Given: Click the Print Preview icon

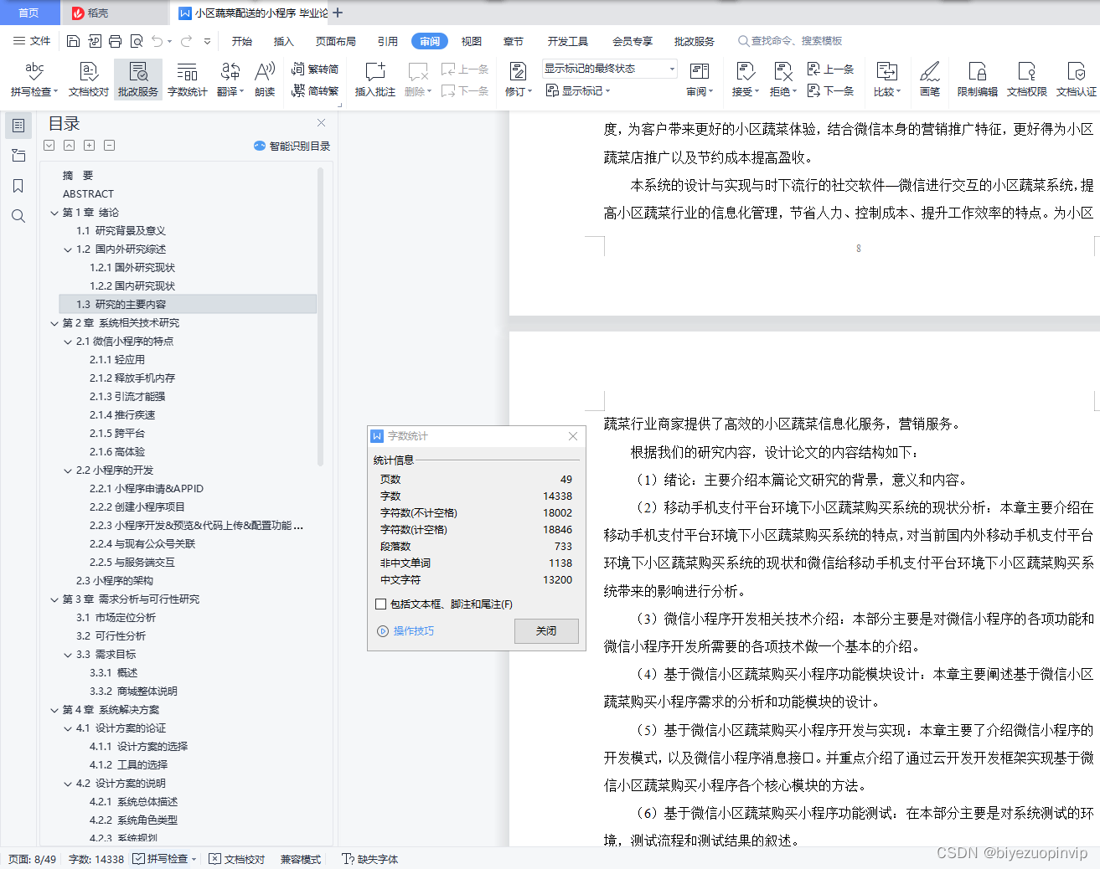Looking at the screenshot, I should [x=136, y=41].
